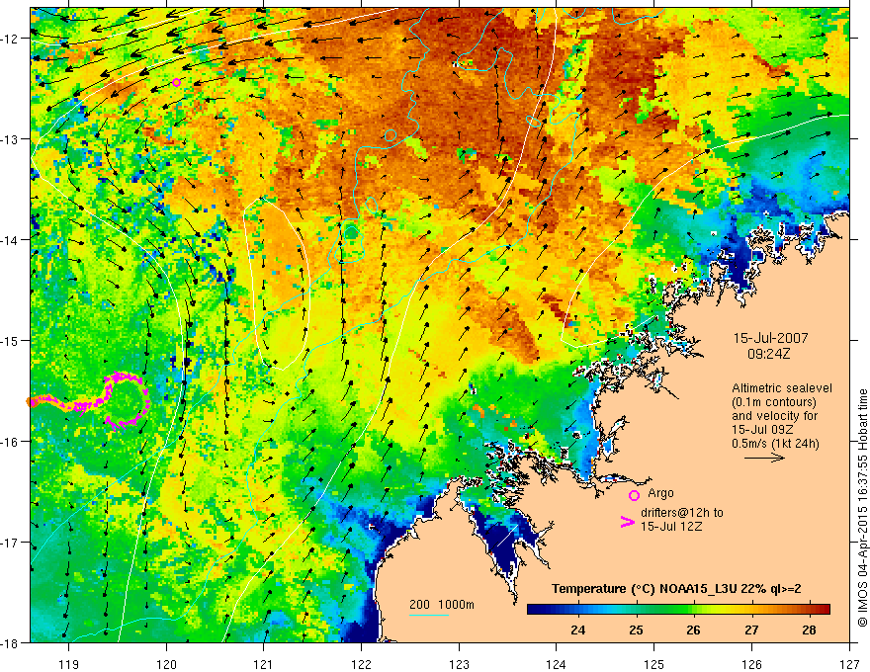Click the '0.5m/s (1kt 24h)' scale text
870x672 pixels.
776,444
